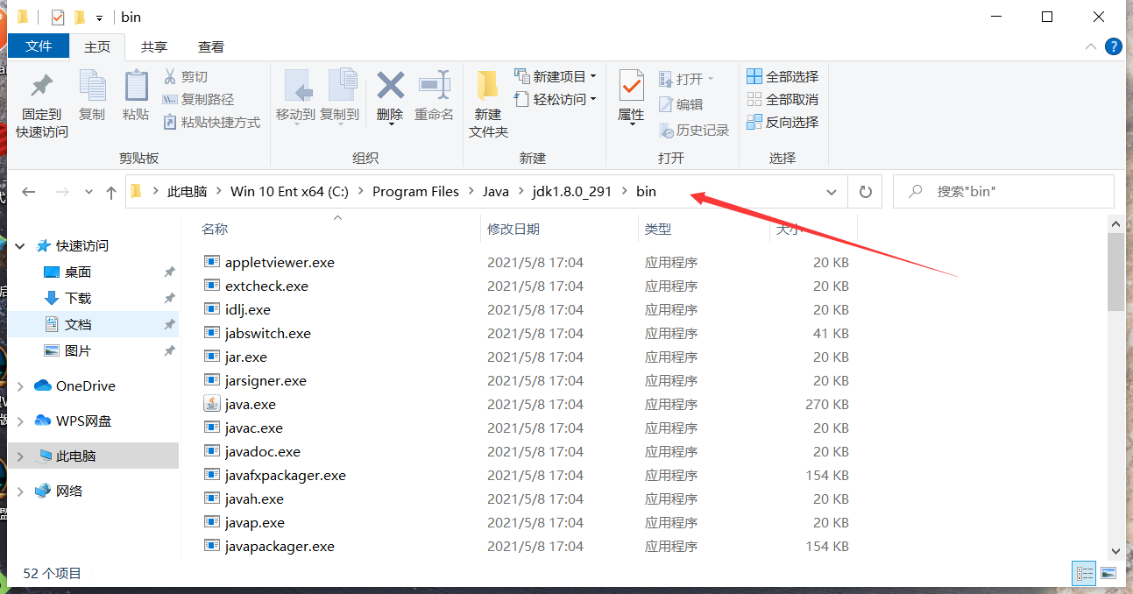Image resolution: width=1133 pixels, height=594 pixels.
Task: Select 图片 in Quick access
Action: coord(77,350)
